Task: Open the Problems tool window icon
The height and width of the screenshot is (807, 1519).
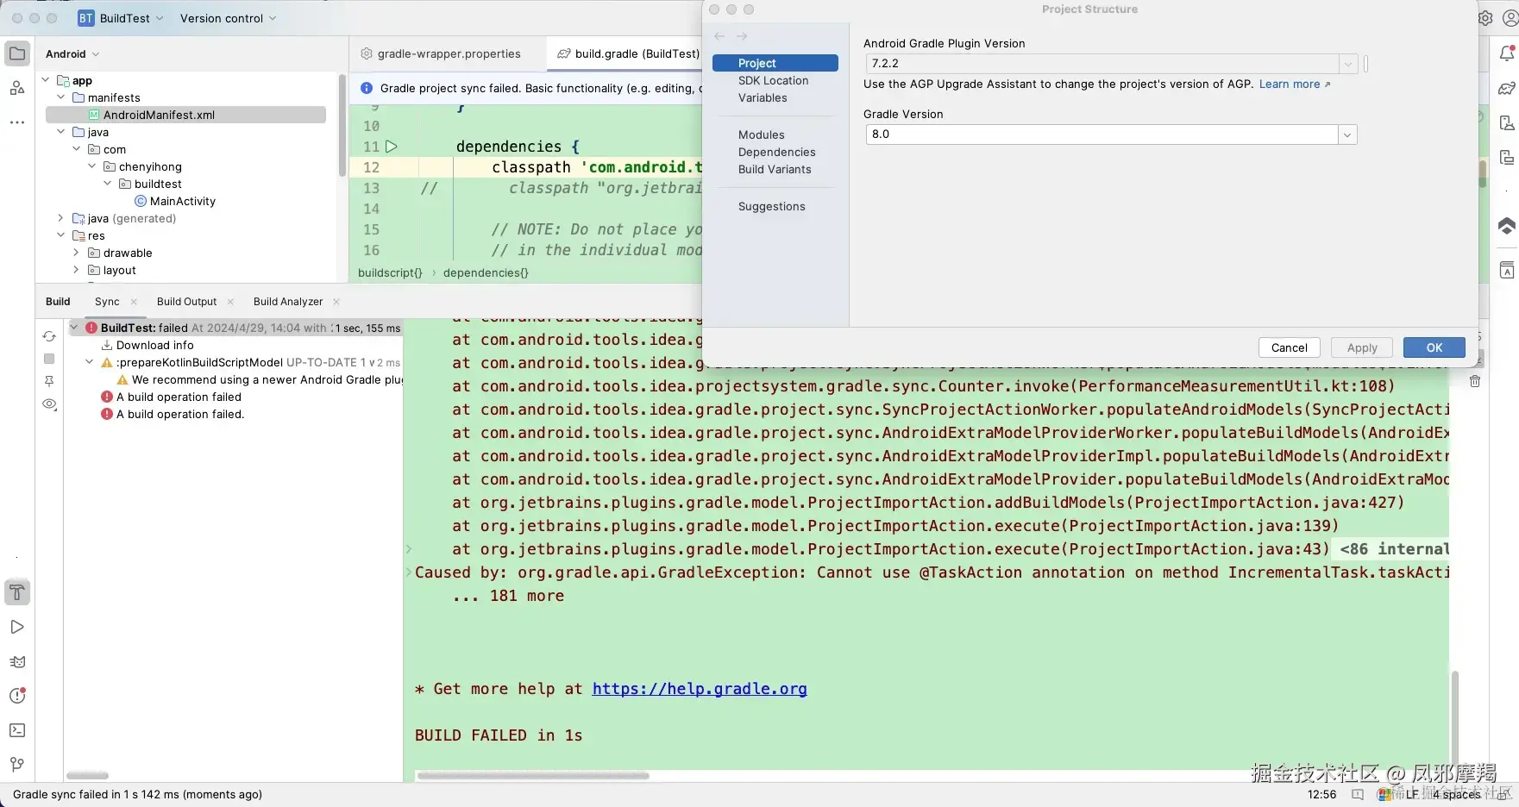Action: tap(17, 696)
